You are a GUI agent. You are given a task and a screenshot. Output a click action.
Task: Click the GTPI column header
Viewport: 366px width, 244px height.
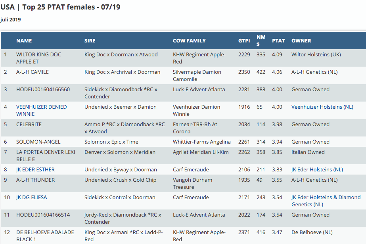coord(244,40)
